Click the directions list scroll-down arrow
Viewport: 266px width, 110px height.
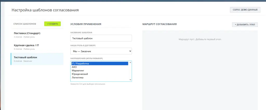(130, 80)
